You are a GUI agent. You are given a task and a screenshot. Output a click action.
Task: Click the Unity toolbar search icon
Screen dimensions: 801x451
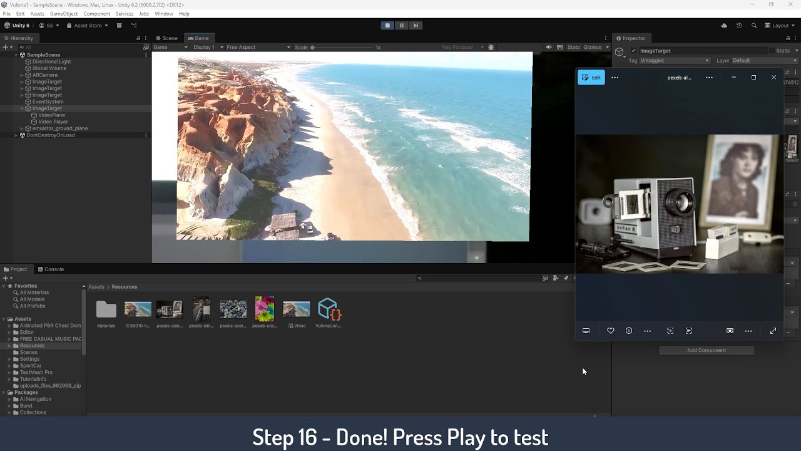(x=754, y=26)
